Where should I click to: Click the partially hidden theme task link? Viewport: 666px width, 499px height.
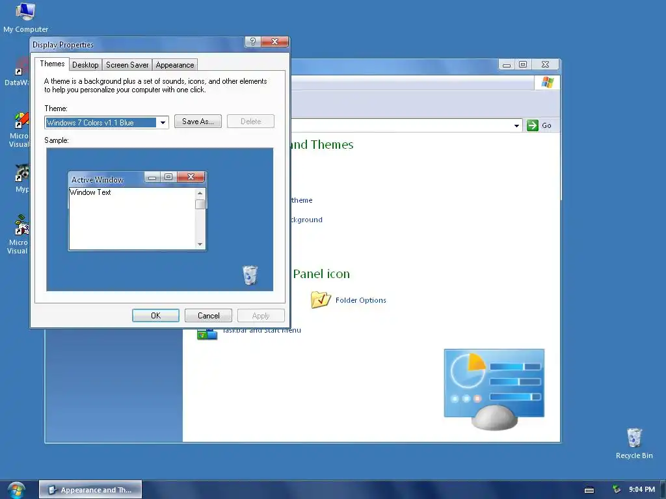302,200
